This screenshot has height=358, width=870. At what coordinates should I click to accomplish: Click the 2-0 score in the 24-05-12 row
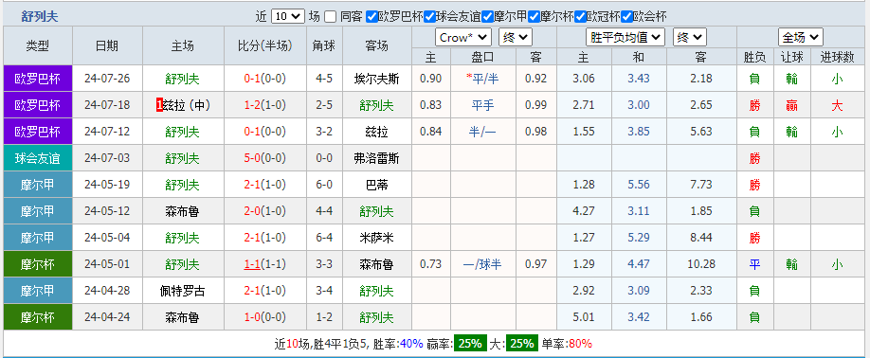click(x=252, y=211)
